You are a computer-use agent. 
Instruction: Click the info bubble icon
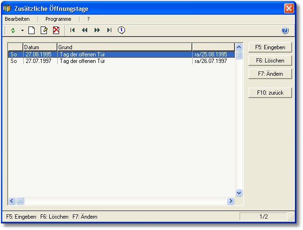pyautogui.click(x=121, y=30)
